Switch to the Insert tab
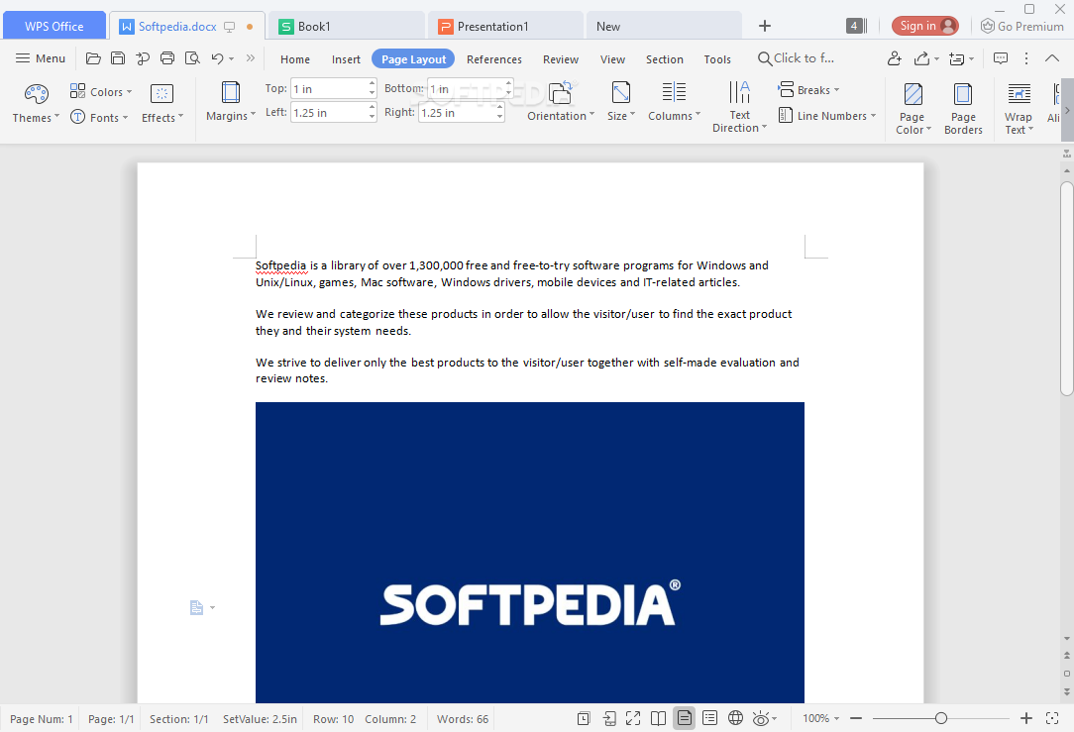The height and width of the screenshot is (732, 1074). click(346, 59)
